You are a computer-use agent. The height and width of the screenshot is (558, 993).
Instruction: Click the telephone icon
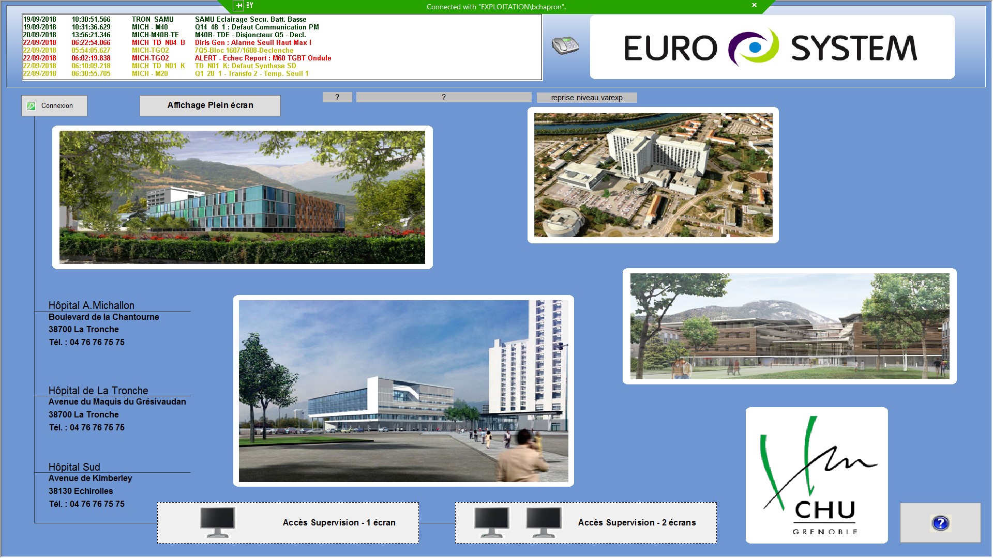tap(565, 45)
